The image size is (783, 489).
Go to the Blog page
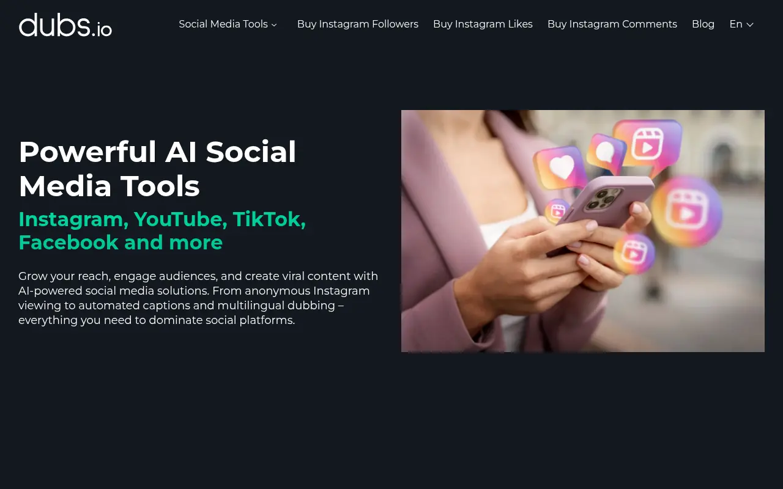703,24
